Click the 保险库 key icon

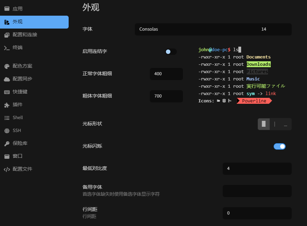(x=7, y=143)
